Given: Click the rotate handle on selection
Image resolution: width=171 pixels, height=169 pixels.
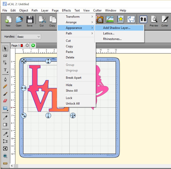Looking at the screenshot, I should [x=24, y=115].
